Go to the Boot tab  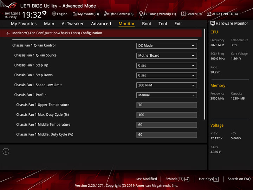(147, 24)
